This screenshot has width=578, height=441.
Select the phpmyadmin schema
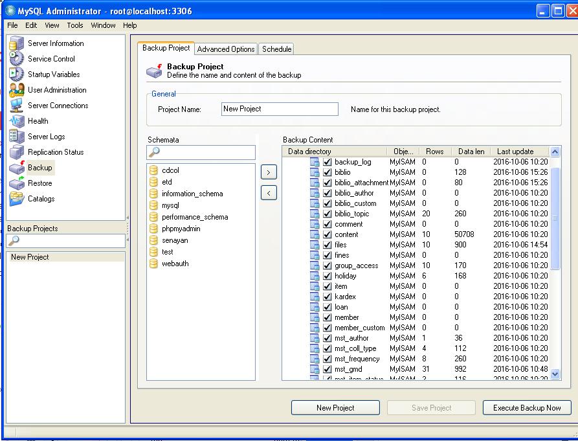(180, 229)
